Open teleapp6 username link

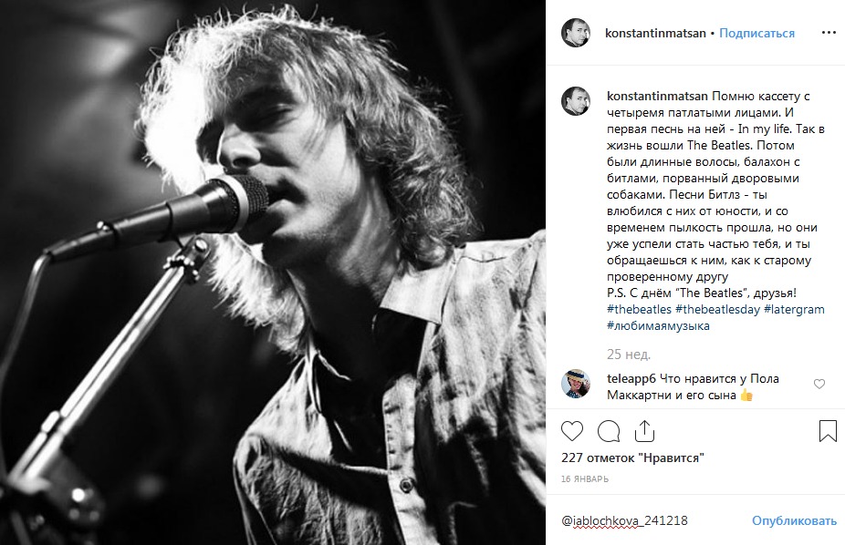pyautogui.click(x=631, y=378)
